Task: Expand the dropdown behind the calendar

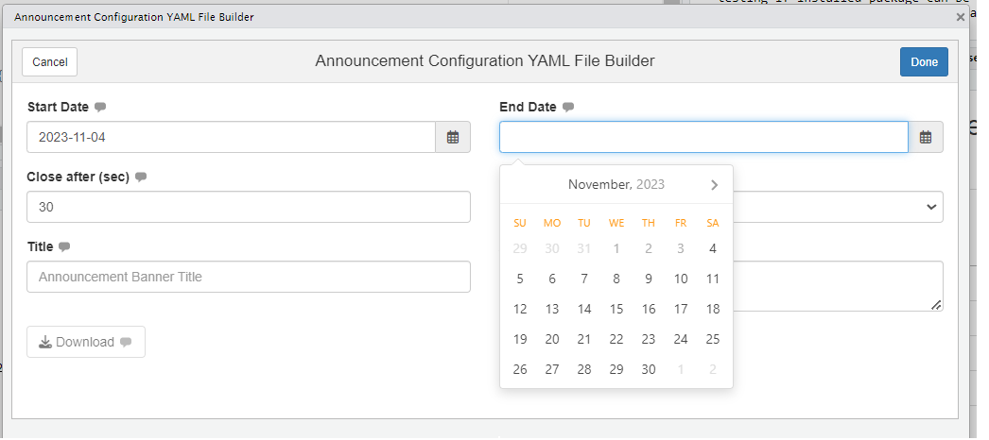Action: click(931, 207)
